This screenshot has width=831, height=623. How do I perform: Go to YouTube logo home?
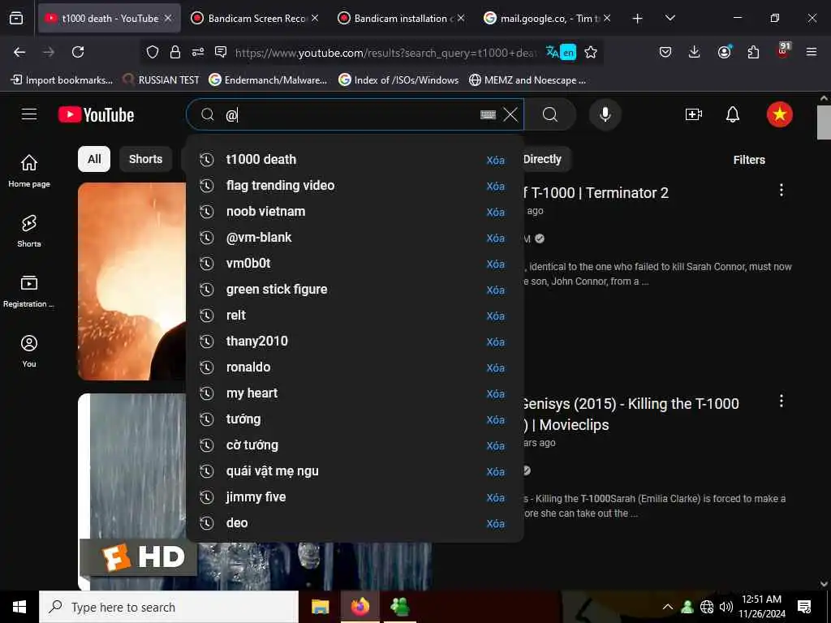click(x=96, y=114)
